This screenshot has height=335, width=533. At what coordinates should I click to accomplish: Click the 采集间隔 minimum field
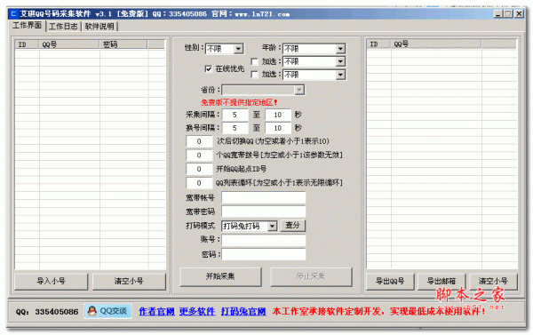click(235, 115)
